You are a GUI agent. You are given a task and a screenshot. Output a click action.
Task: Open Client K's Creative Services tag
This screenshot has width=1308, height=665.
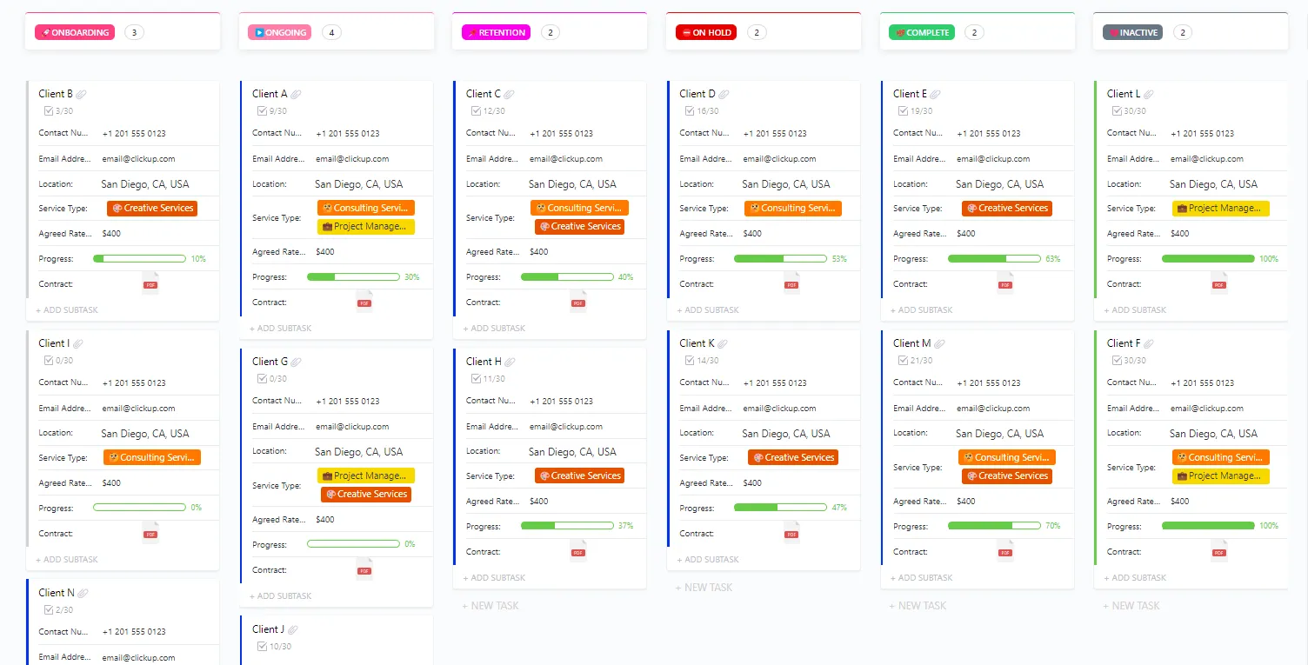coord(793,457)
